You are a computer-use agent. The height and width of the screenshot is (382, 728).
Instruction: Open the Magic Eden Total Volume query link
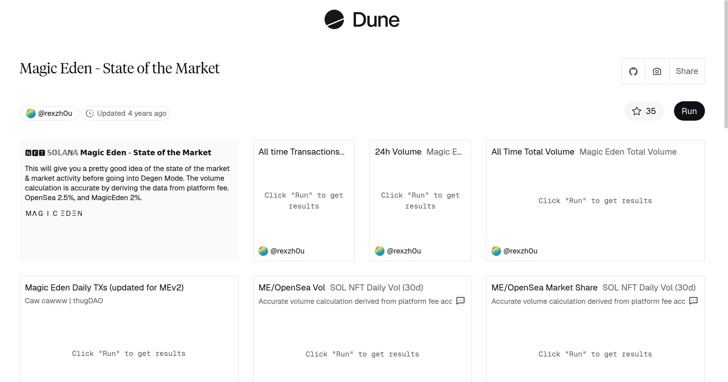[x=628, y=152]
